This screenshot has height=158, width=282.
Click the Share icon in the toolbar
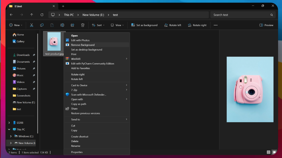click(73, 25)
